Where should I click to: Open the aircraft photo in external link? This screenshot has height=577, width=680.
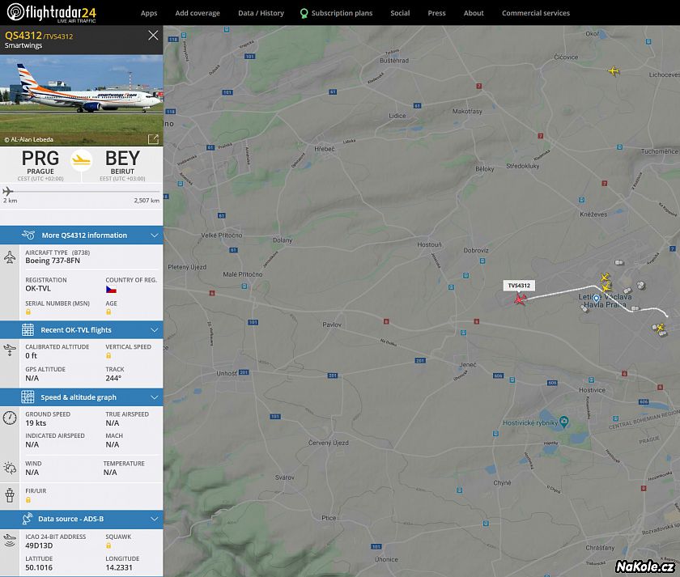(153, 139)
